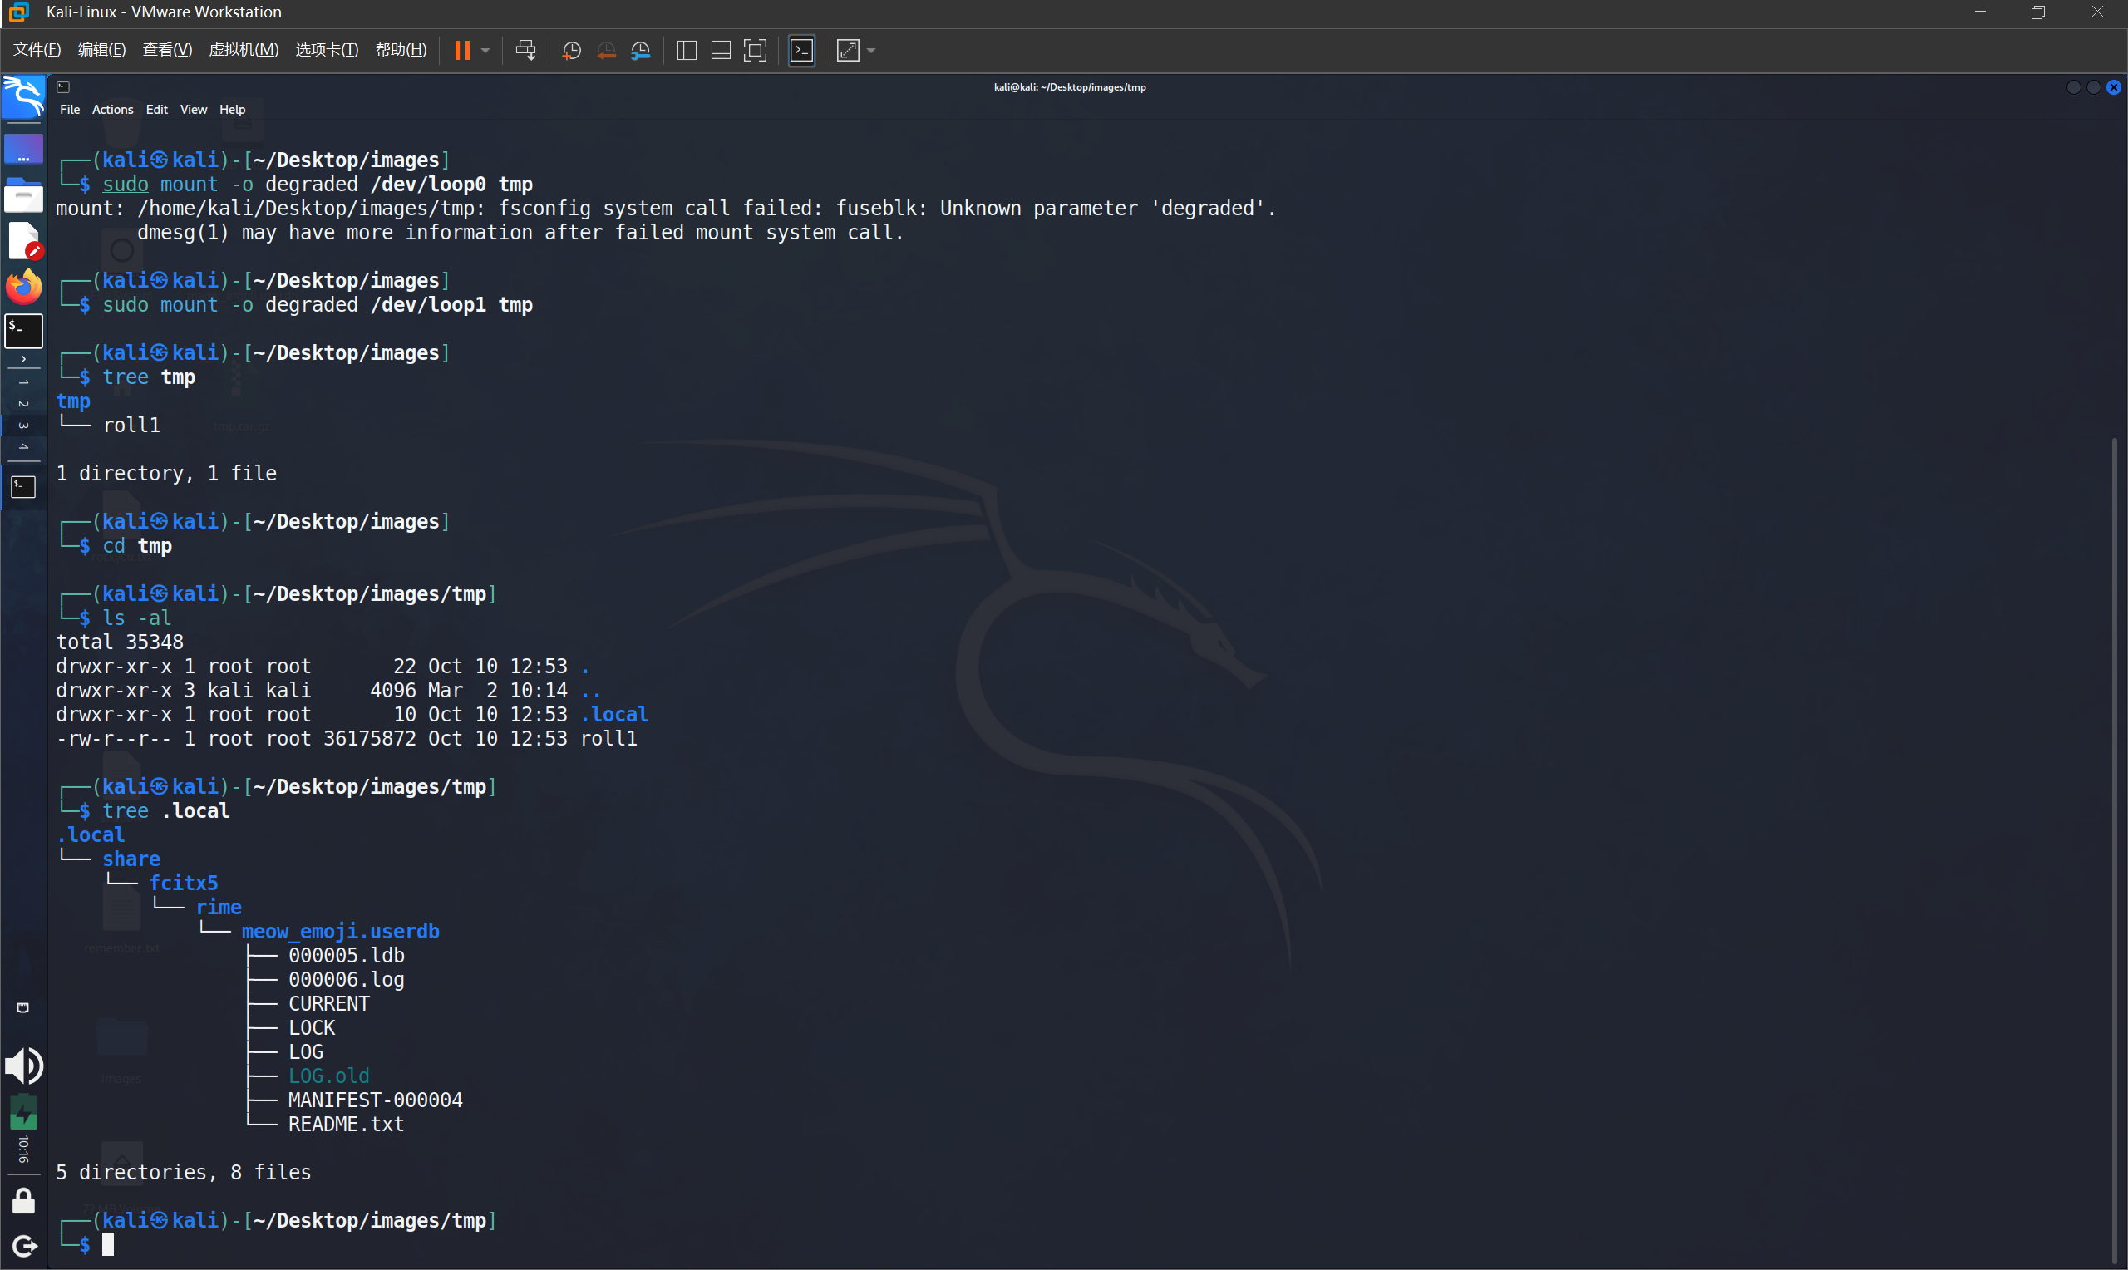Screen dimensions: 2128x1270
Task: Revert VM to previous snapshot
Action: 606,51
